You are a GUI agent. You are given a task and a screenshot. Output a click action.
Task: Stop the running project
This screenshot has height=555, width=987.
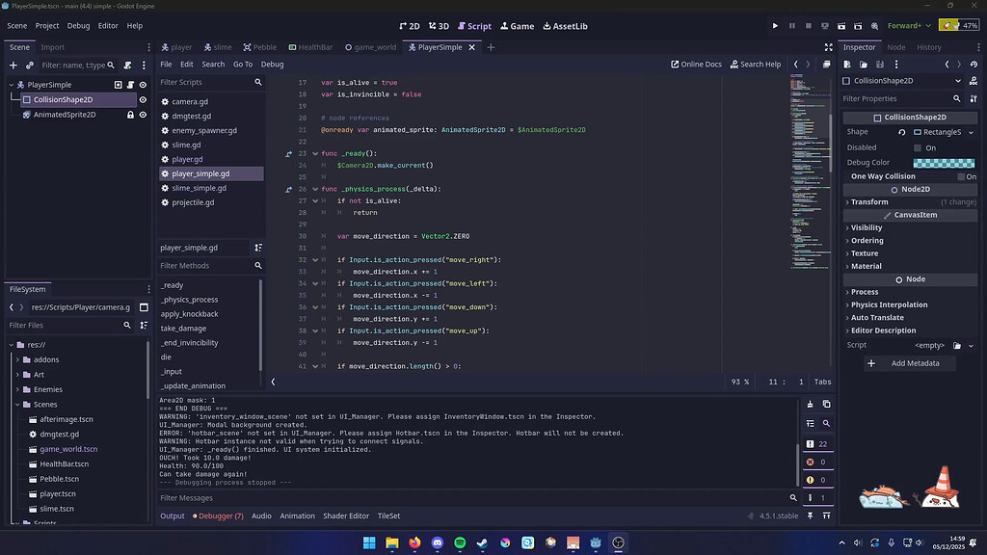(809, 26)
